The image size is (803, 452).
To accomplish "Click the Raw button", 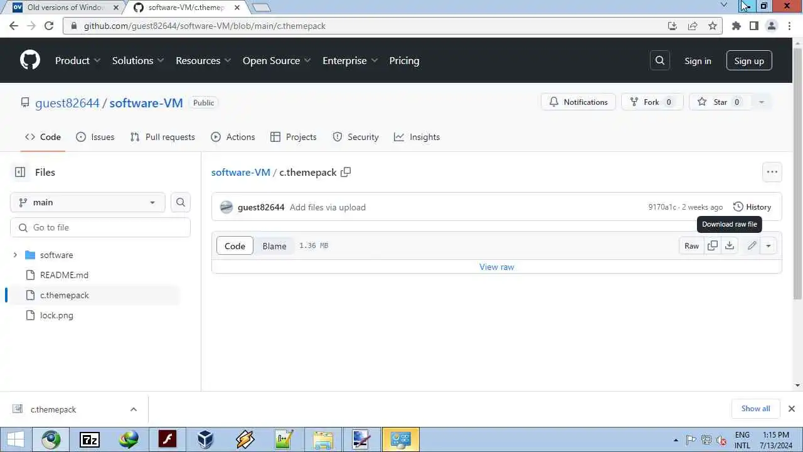I will pos(691,245).
